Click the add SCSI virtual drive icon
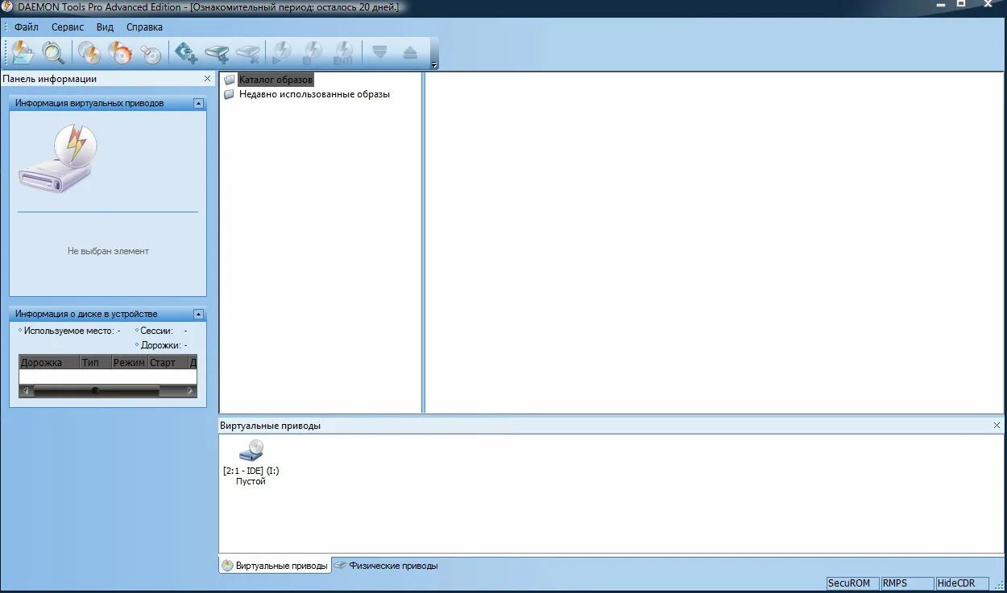 186,53
